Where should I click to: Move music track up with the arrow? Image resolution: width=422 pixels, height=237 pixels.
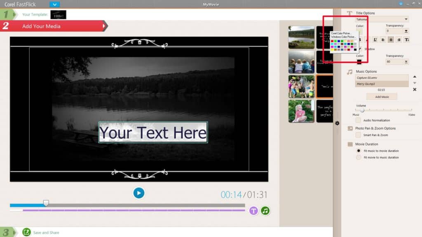click(x=415, y=77)
